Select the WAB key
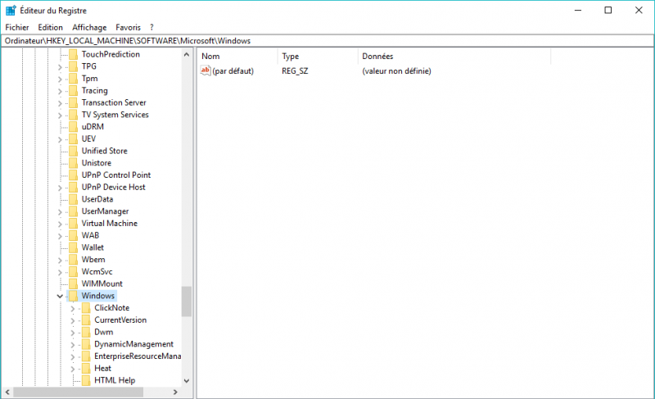Screen dimensions: 655x399 (90, 236)
